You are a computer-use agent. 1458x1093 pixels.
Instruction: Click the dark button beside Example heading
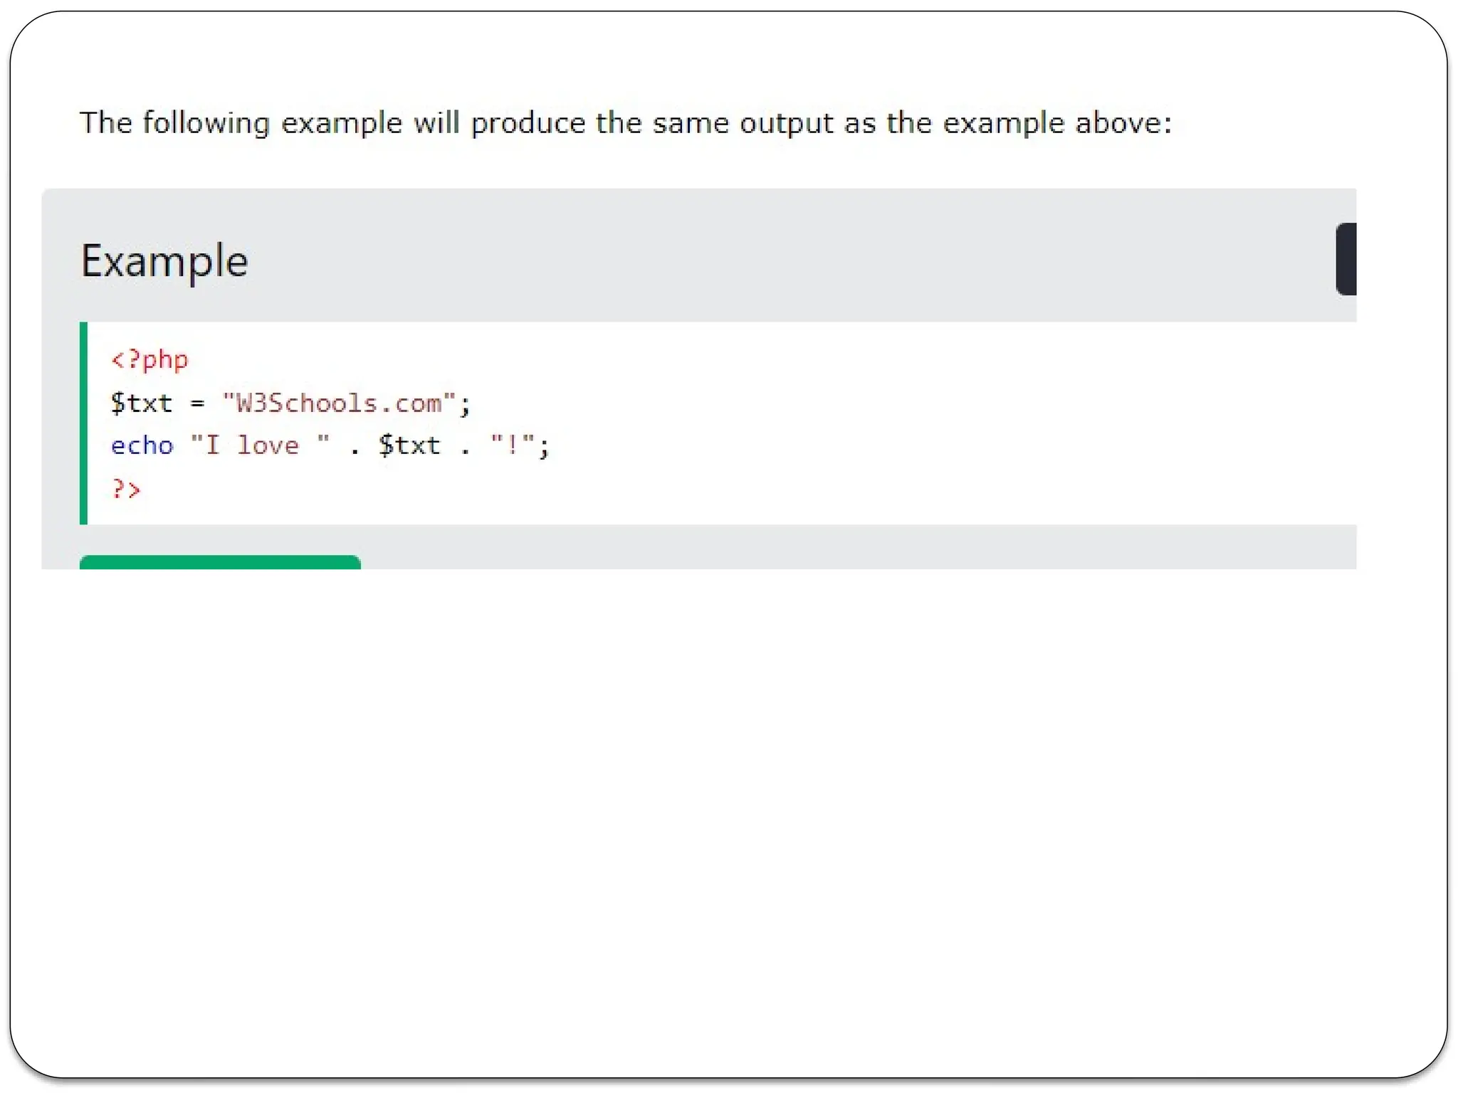point(1346,259)
